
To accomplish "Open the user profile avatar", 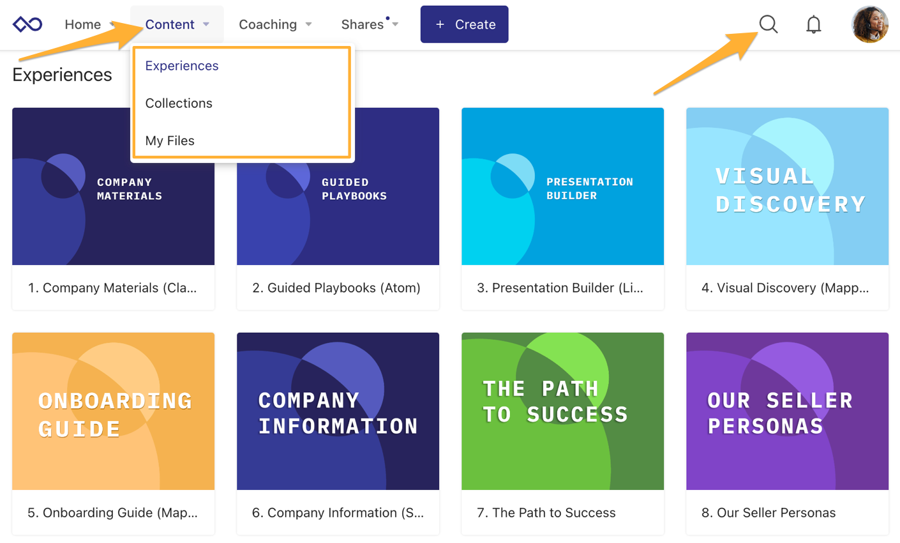I will pyautogui.click(x=870, y=24).
